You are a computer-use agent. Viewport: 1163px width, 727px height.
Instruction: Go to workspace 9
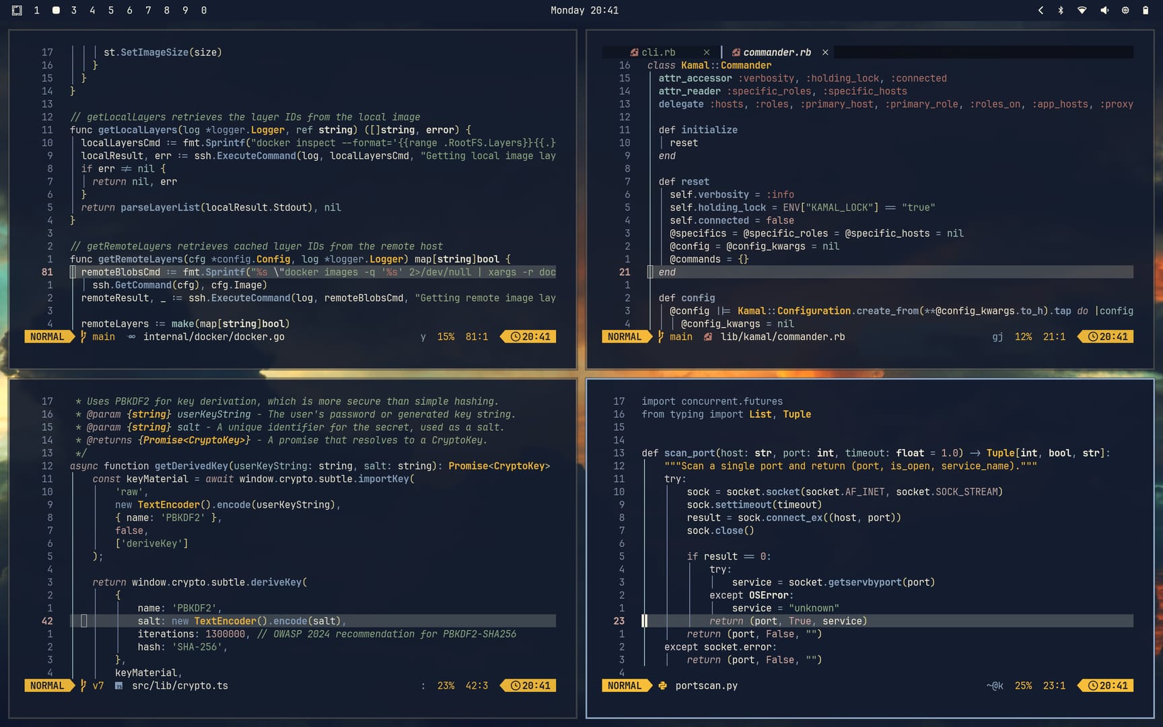[x=185, y=10]
